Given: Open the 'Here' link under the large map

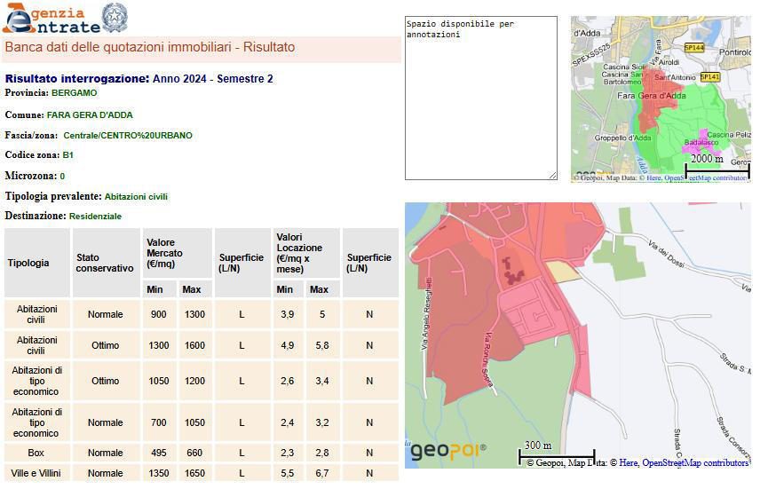Looking at the screenshot, I should click(628, 462).
